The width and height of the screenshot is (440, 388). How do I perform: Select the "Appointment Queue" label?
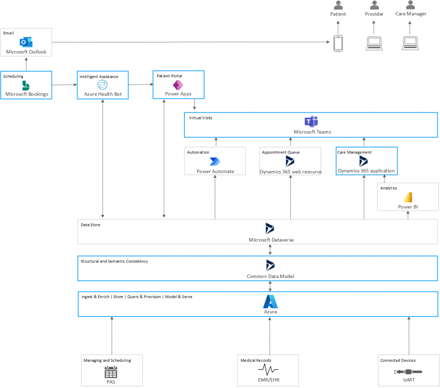click(x=281, y=153)
